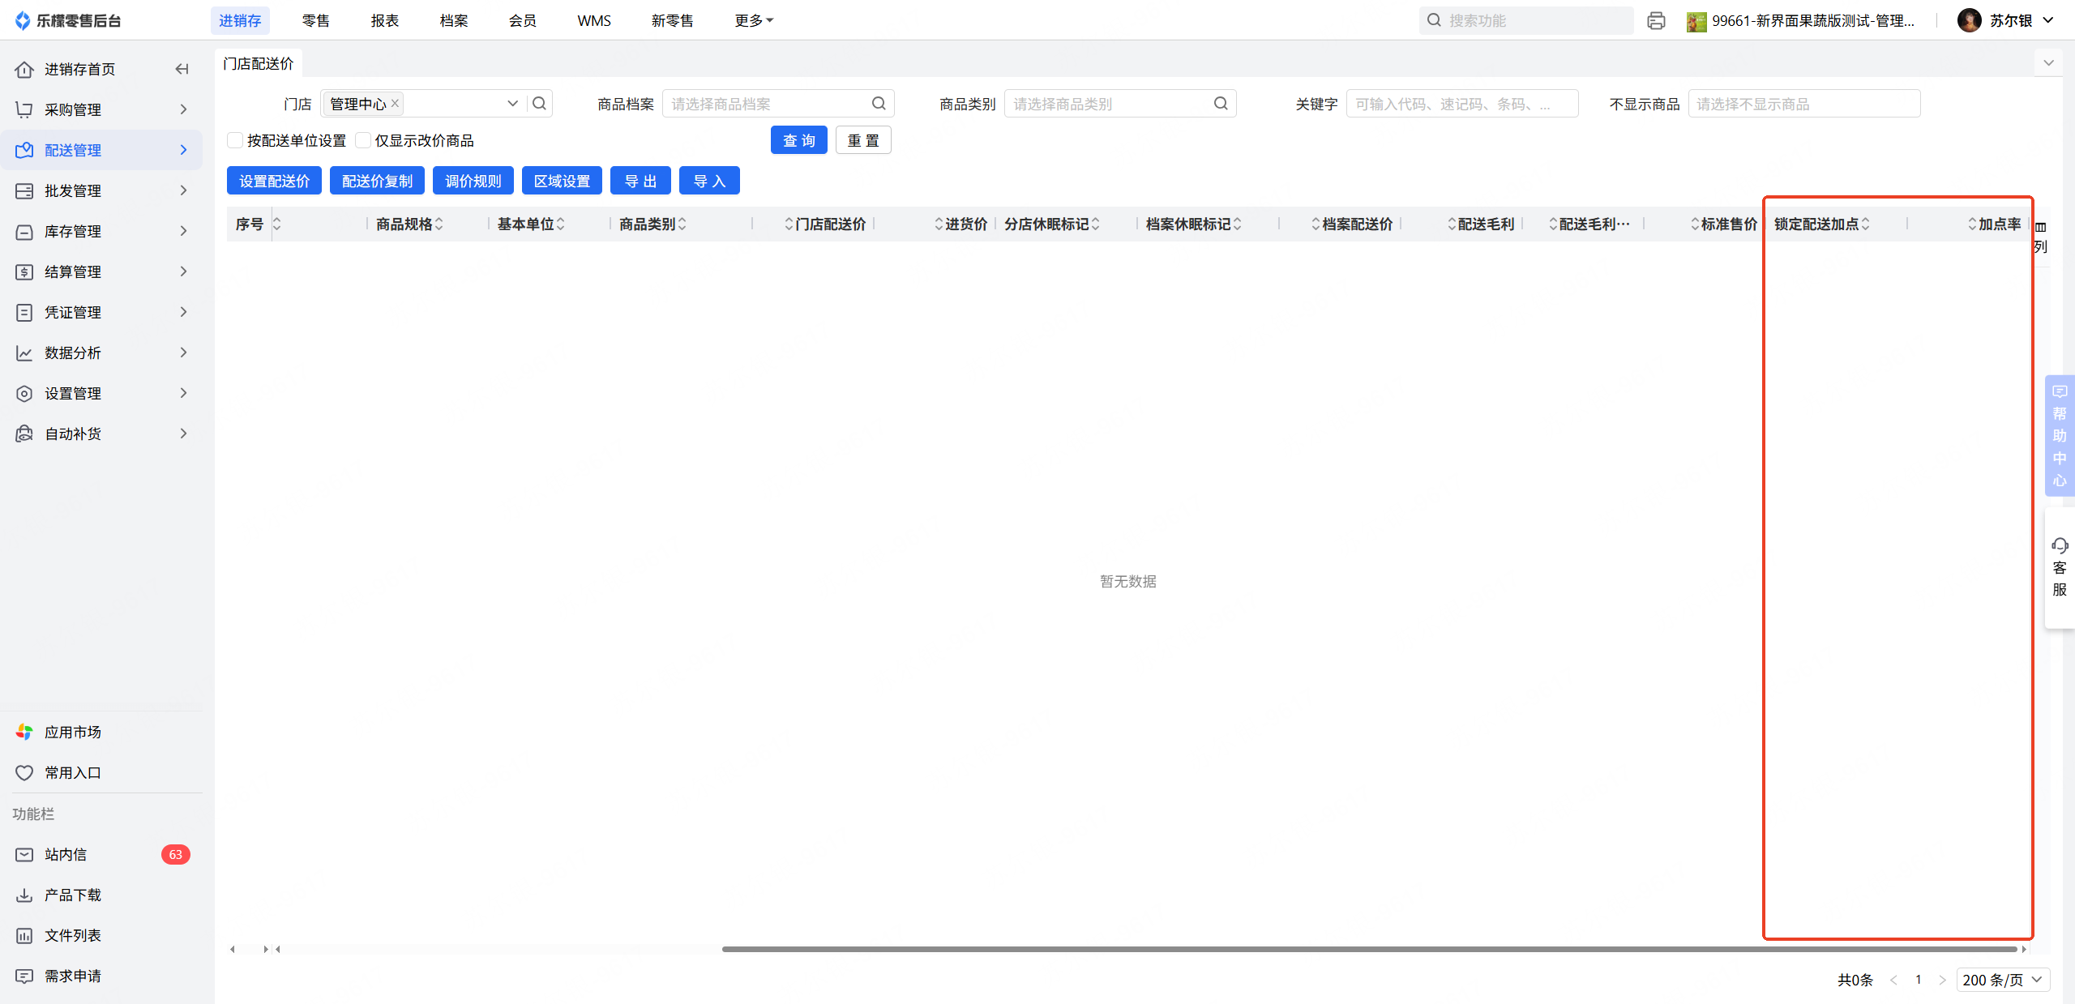
Task: Click the search icon beside 门店 field
Action: point(540,104)
